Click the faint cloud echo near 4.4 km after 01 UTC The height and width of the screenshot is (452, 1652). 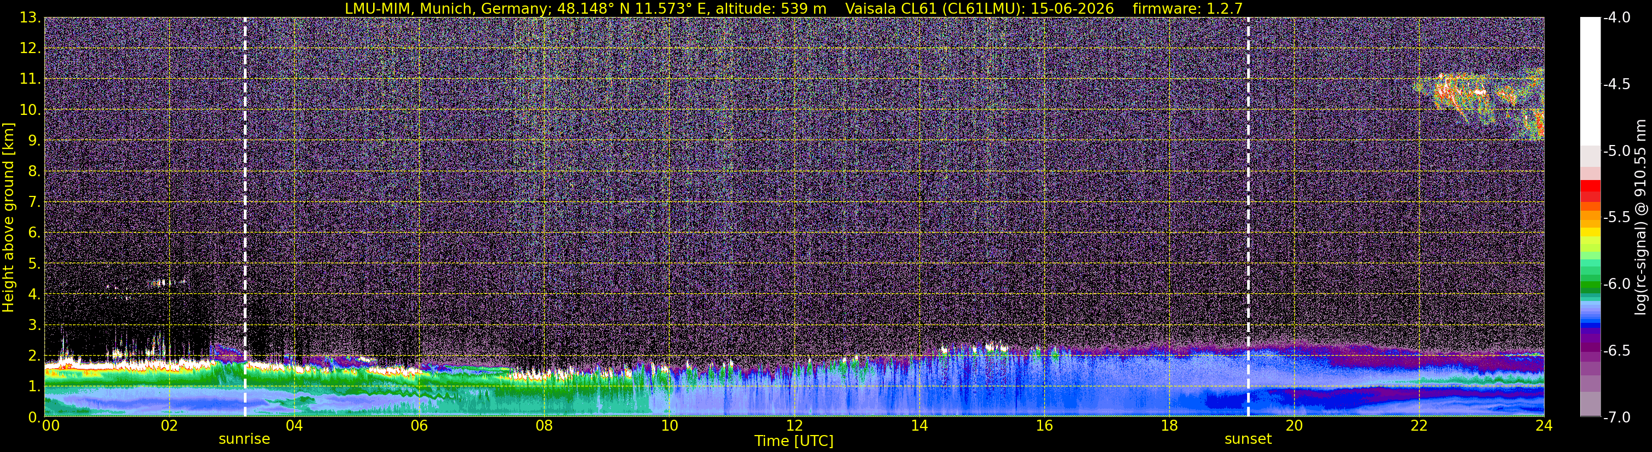168,282
